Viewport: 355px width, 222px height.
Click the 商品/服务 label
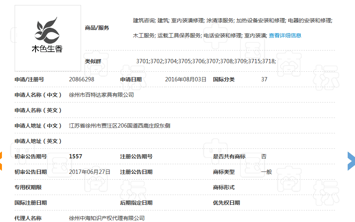coord(97,28)
